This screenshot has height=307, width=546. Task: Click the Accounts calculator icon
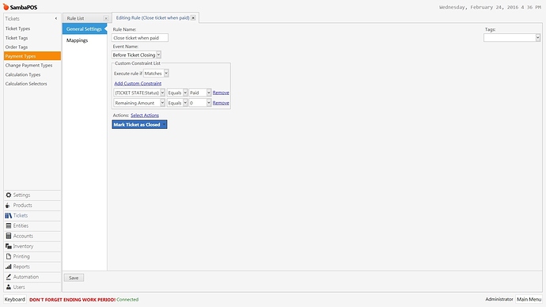click(x=9, y=236)
